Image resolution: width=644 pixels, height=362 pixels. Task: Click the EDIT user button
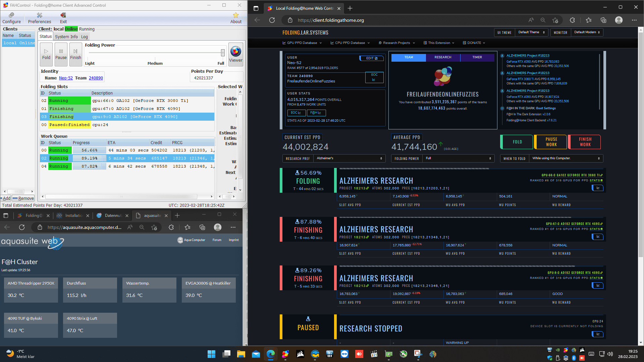tap(371, 58)
